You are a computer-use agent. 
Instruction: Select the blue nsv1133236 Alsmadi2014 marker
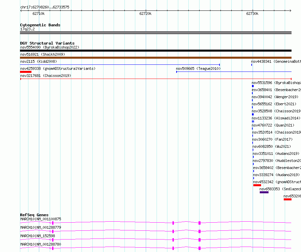click(x=253, y=121)
